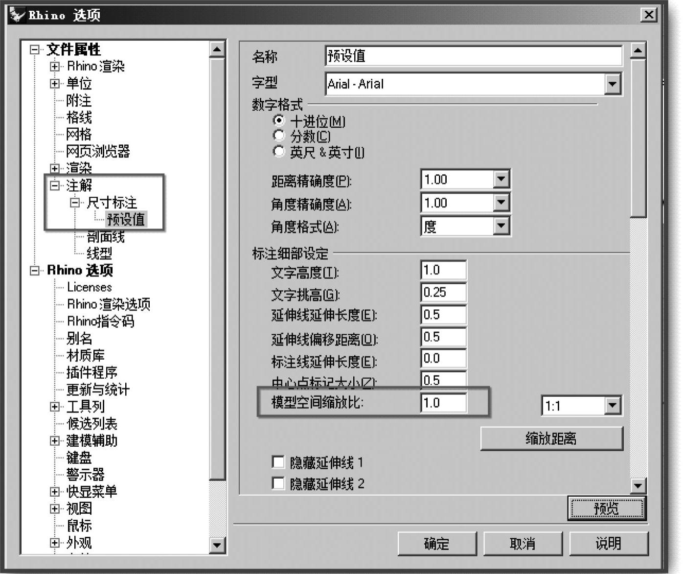Click the 缩放距离 button
683x574 pixels.
tap(551, 438)
